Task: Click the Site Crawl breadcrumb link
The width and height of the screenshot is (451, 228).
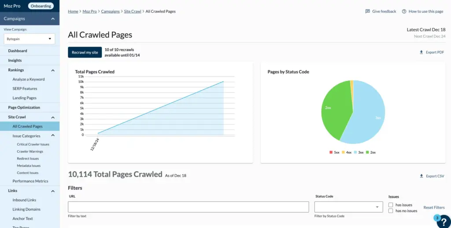Action: pos(133,11)
